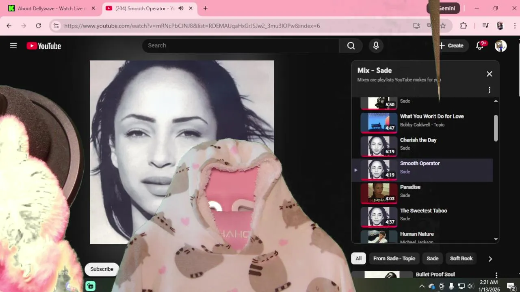This screenshot has height=292, width=520.
Task: Reload the page with the refresh icon
Action: (x=38, y=26)
